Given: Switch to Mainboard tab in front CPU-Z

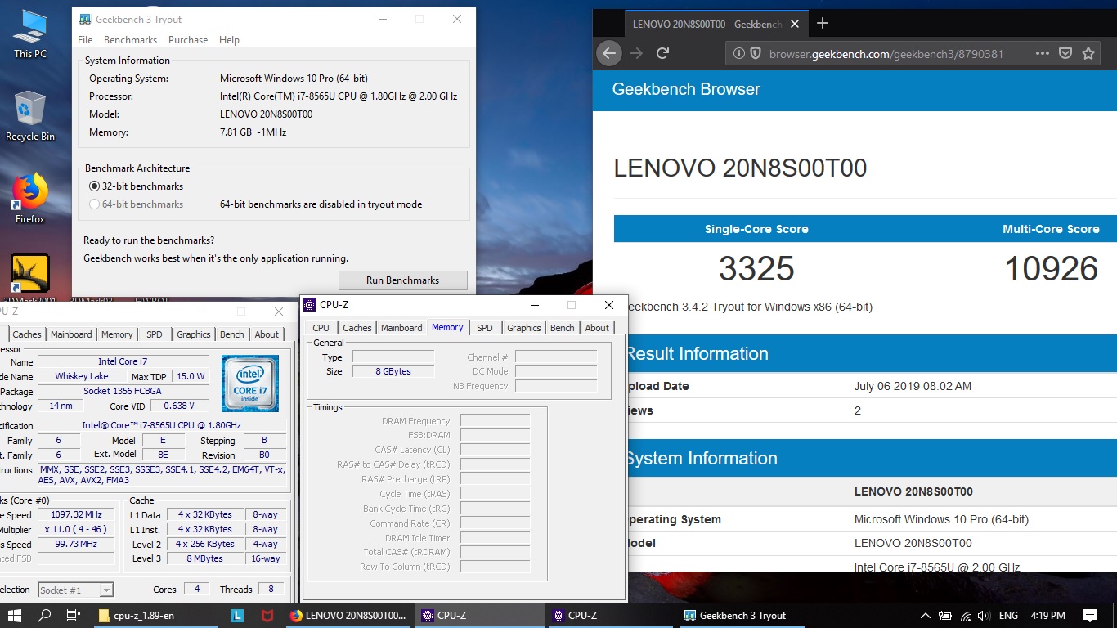Looking at the screenshot, I should (401, 328).
